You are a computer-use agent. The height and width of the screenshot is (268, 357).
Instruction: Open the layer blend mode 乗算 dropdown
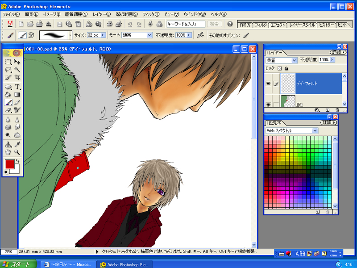(x=294, y=60)
